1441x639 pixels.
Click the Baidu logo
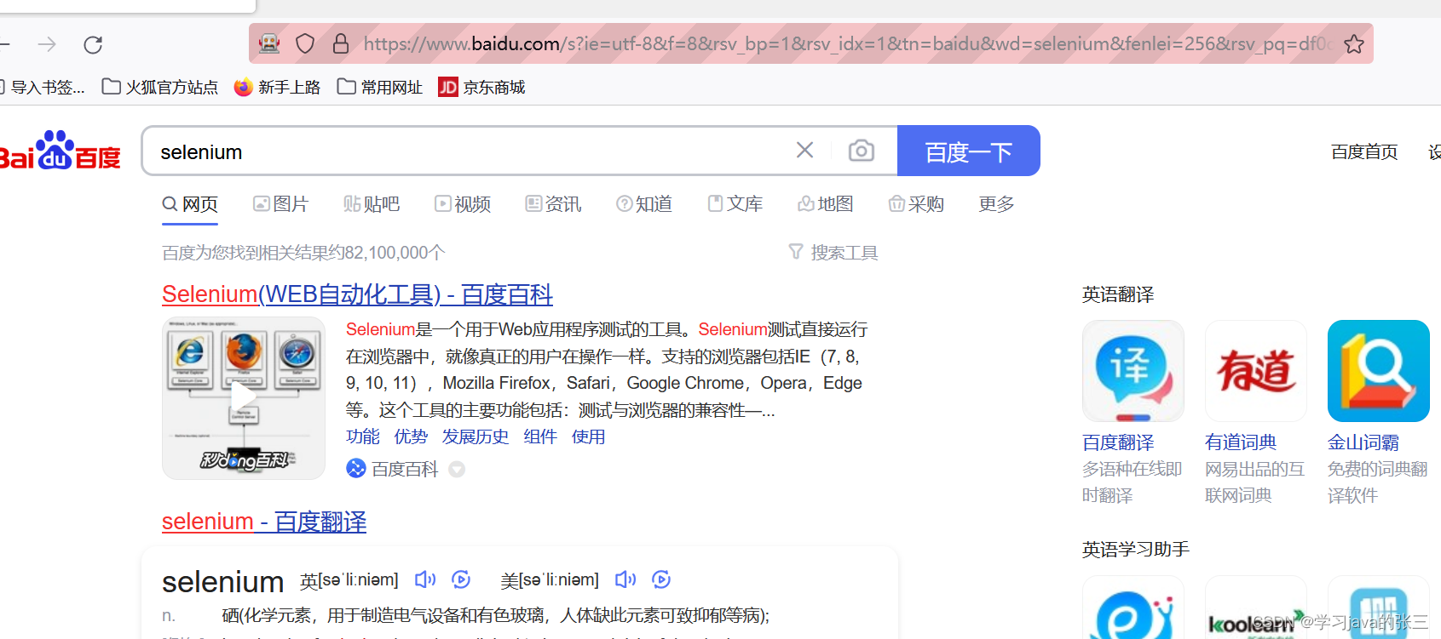click(60, 151)
